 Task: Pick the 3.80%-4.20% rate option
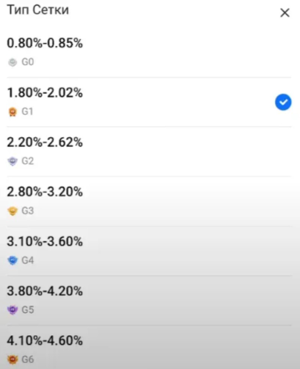tap(45, 291)
